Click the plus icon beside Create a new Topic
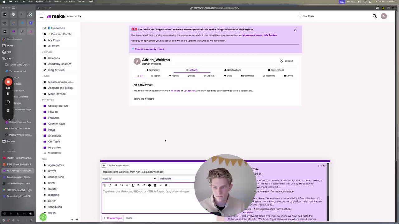Viewport: 399px width, 224px height. point(104,166)
